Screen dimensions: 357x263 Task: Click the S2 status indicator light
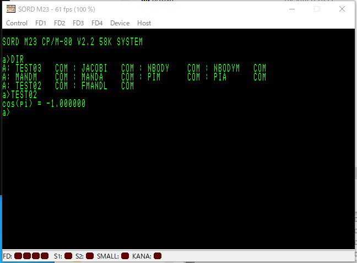[90, 256]
